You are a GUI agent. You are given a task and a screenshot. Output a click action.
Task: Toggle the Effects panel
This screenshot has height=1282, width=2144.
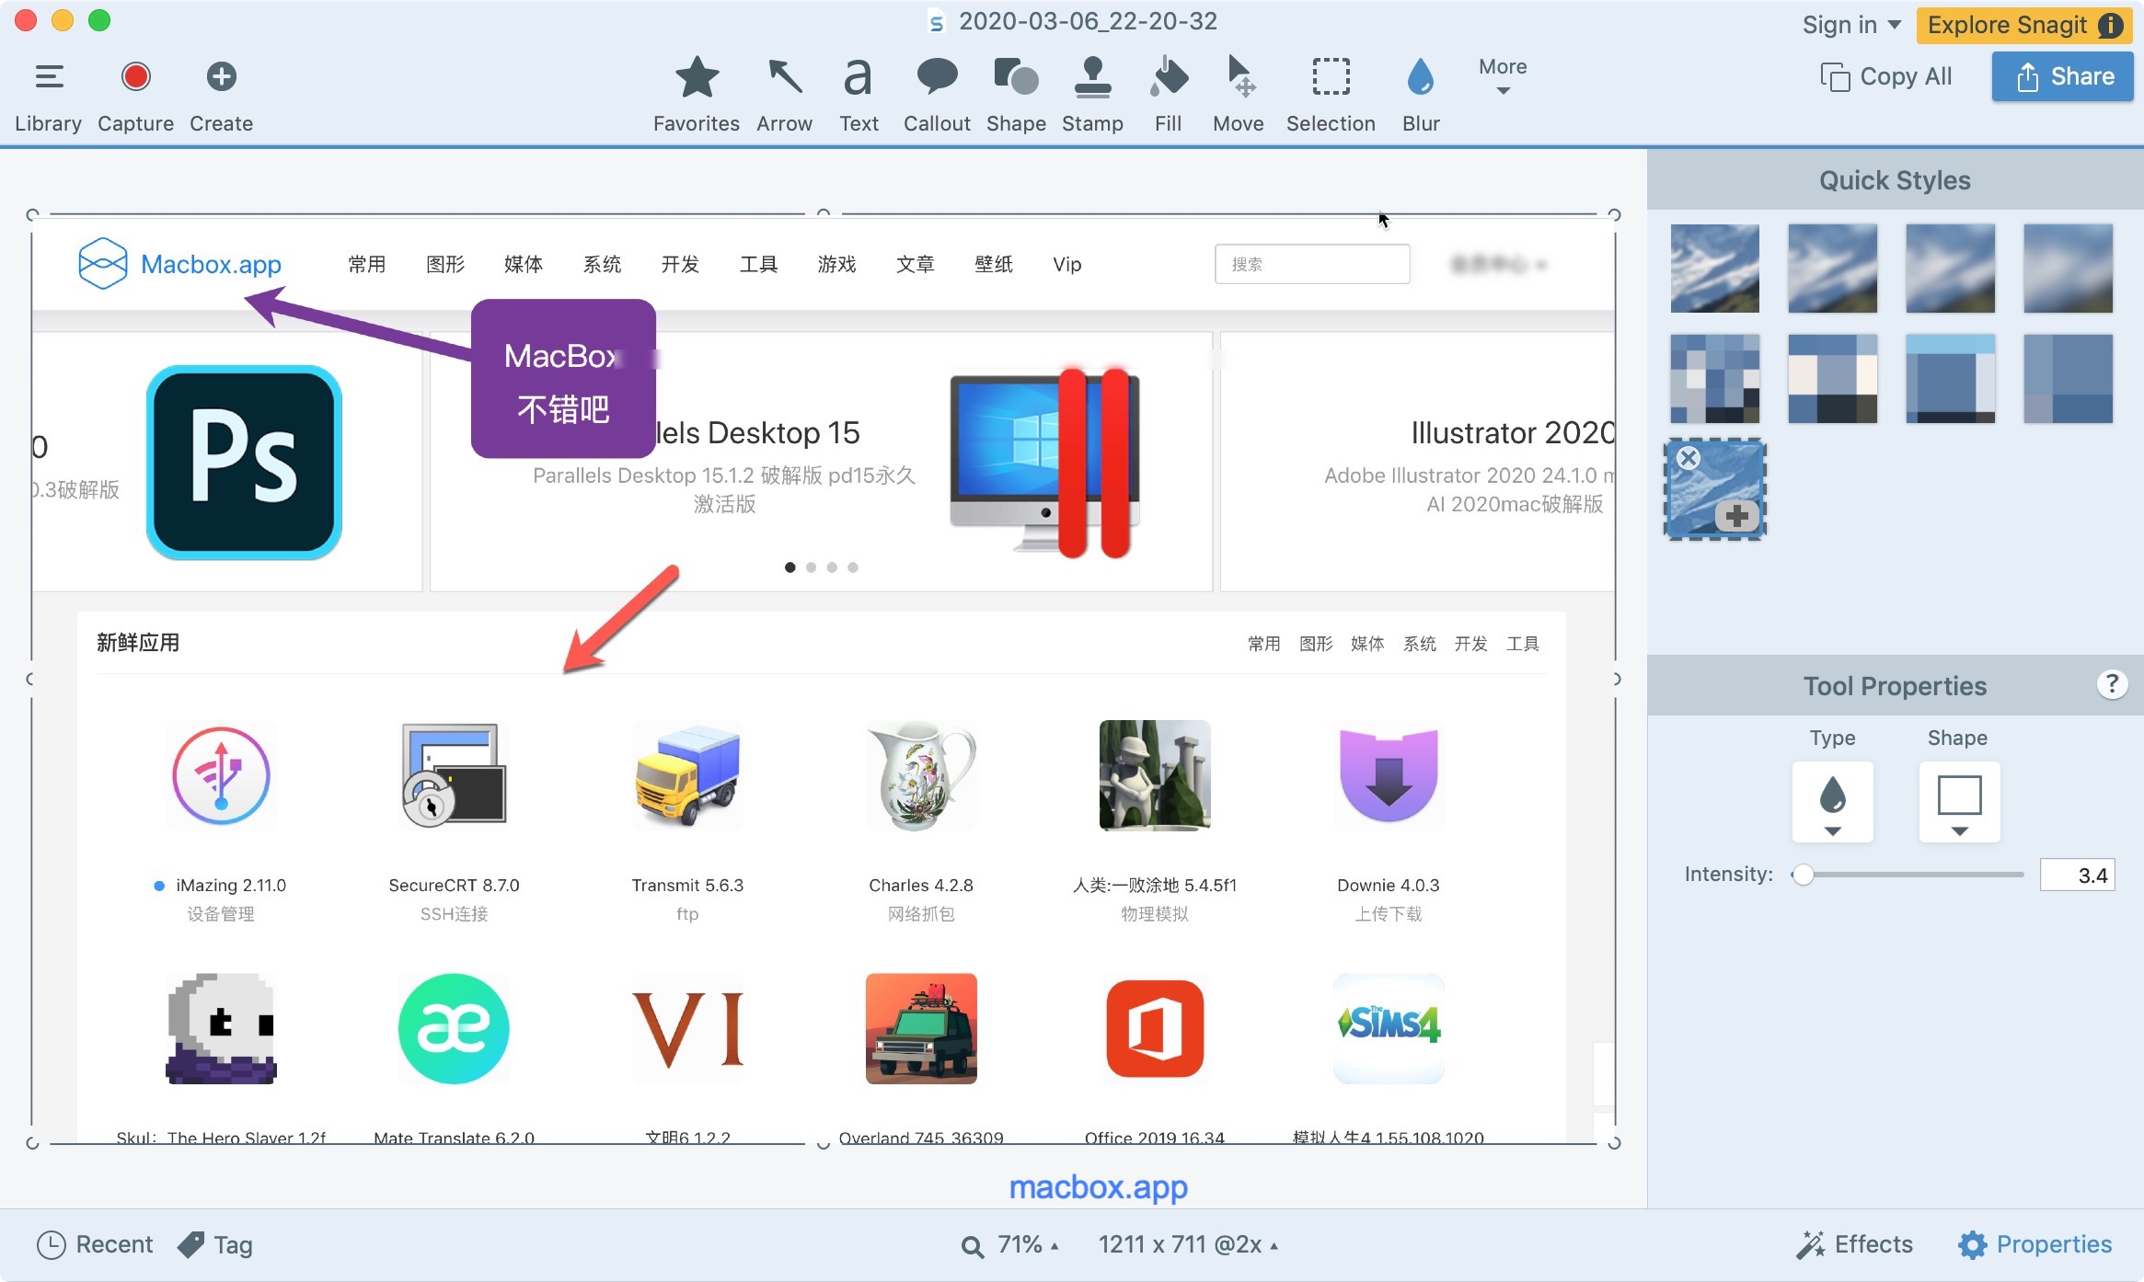pos(1855,1244)
